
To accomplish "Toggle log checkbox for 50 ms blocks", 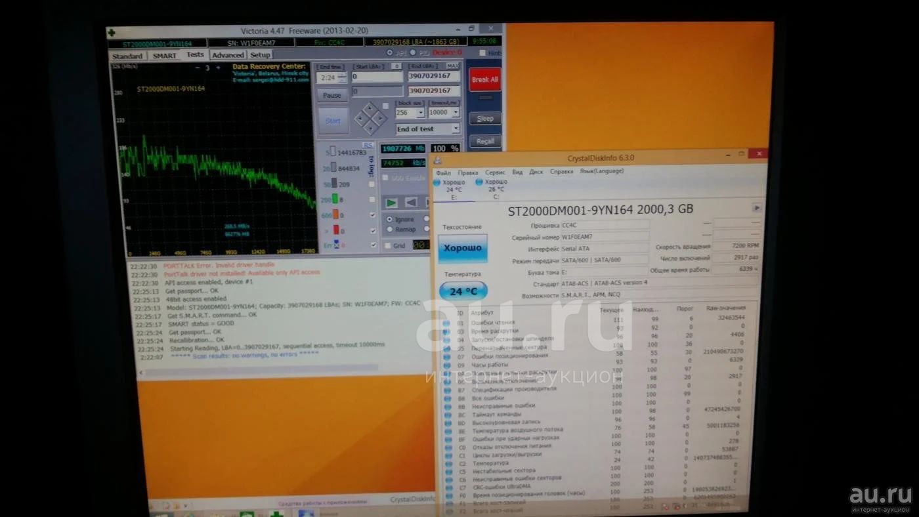I will coord(372,184).
